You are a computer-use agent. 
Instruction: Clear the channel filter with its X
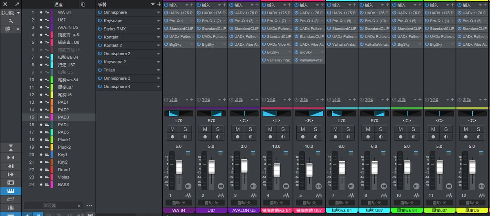pyautogui.click(x=79, y=206)
